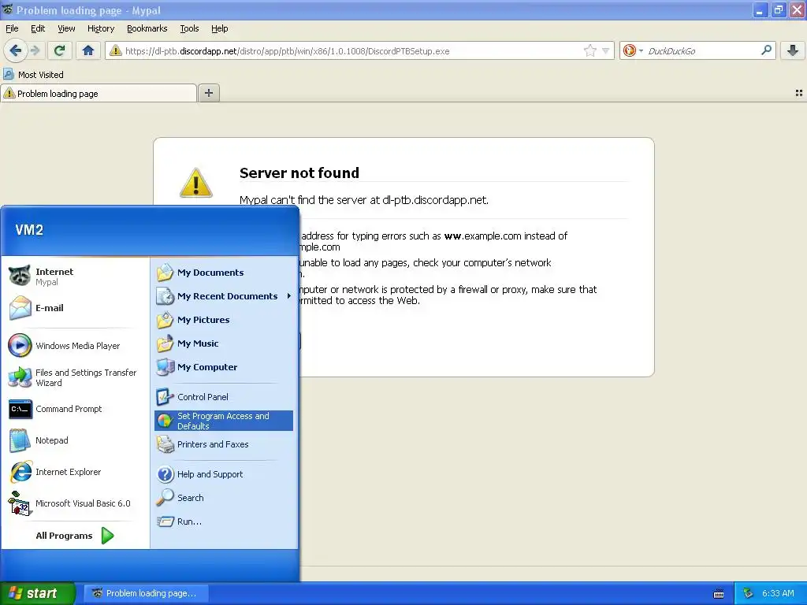Open Help and Support

(224, 473)
